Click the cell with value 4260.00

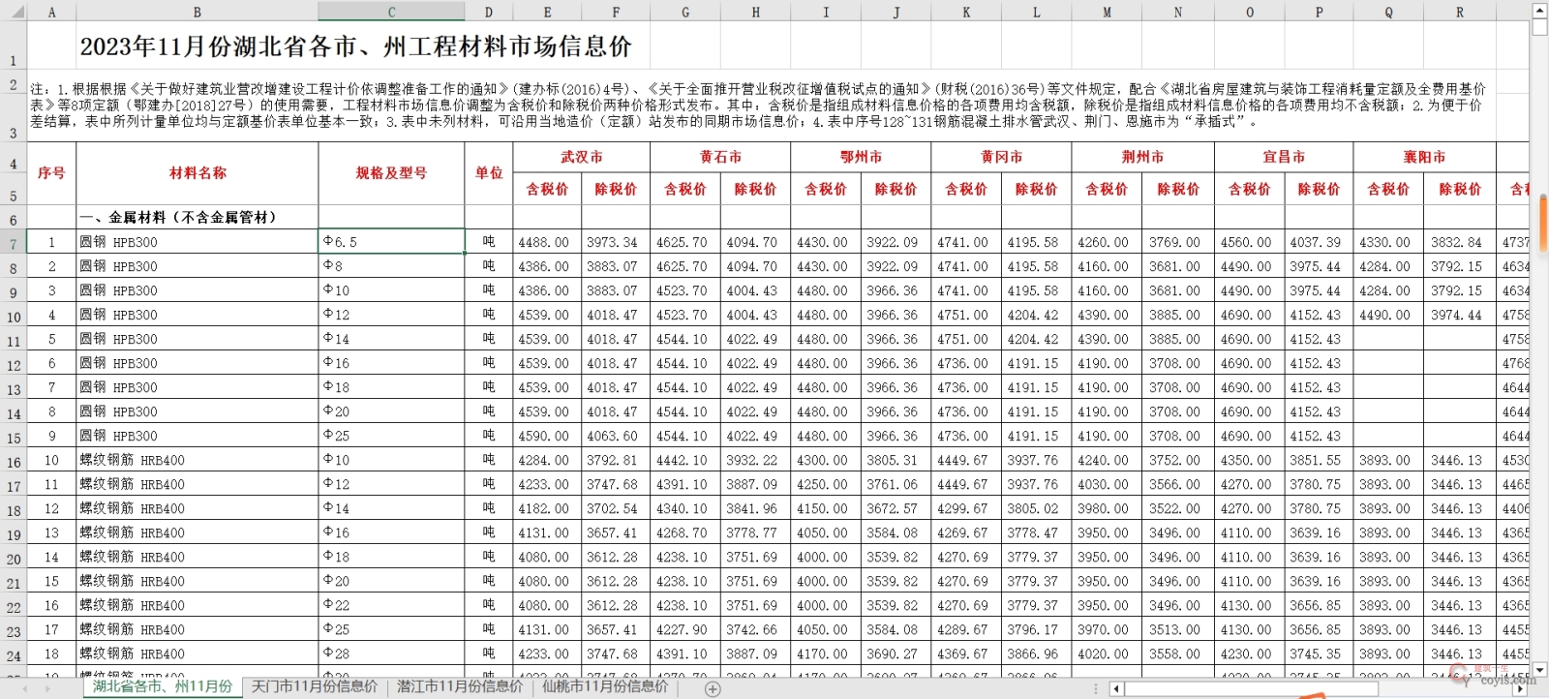click(x=1107, y=242)
